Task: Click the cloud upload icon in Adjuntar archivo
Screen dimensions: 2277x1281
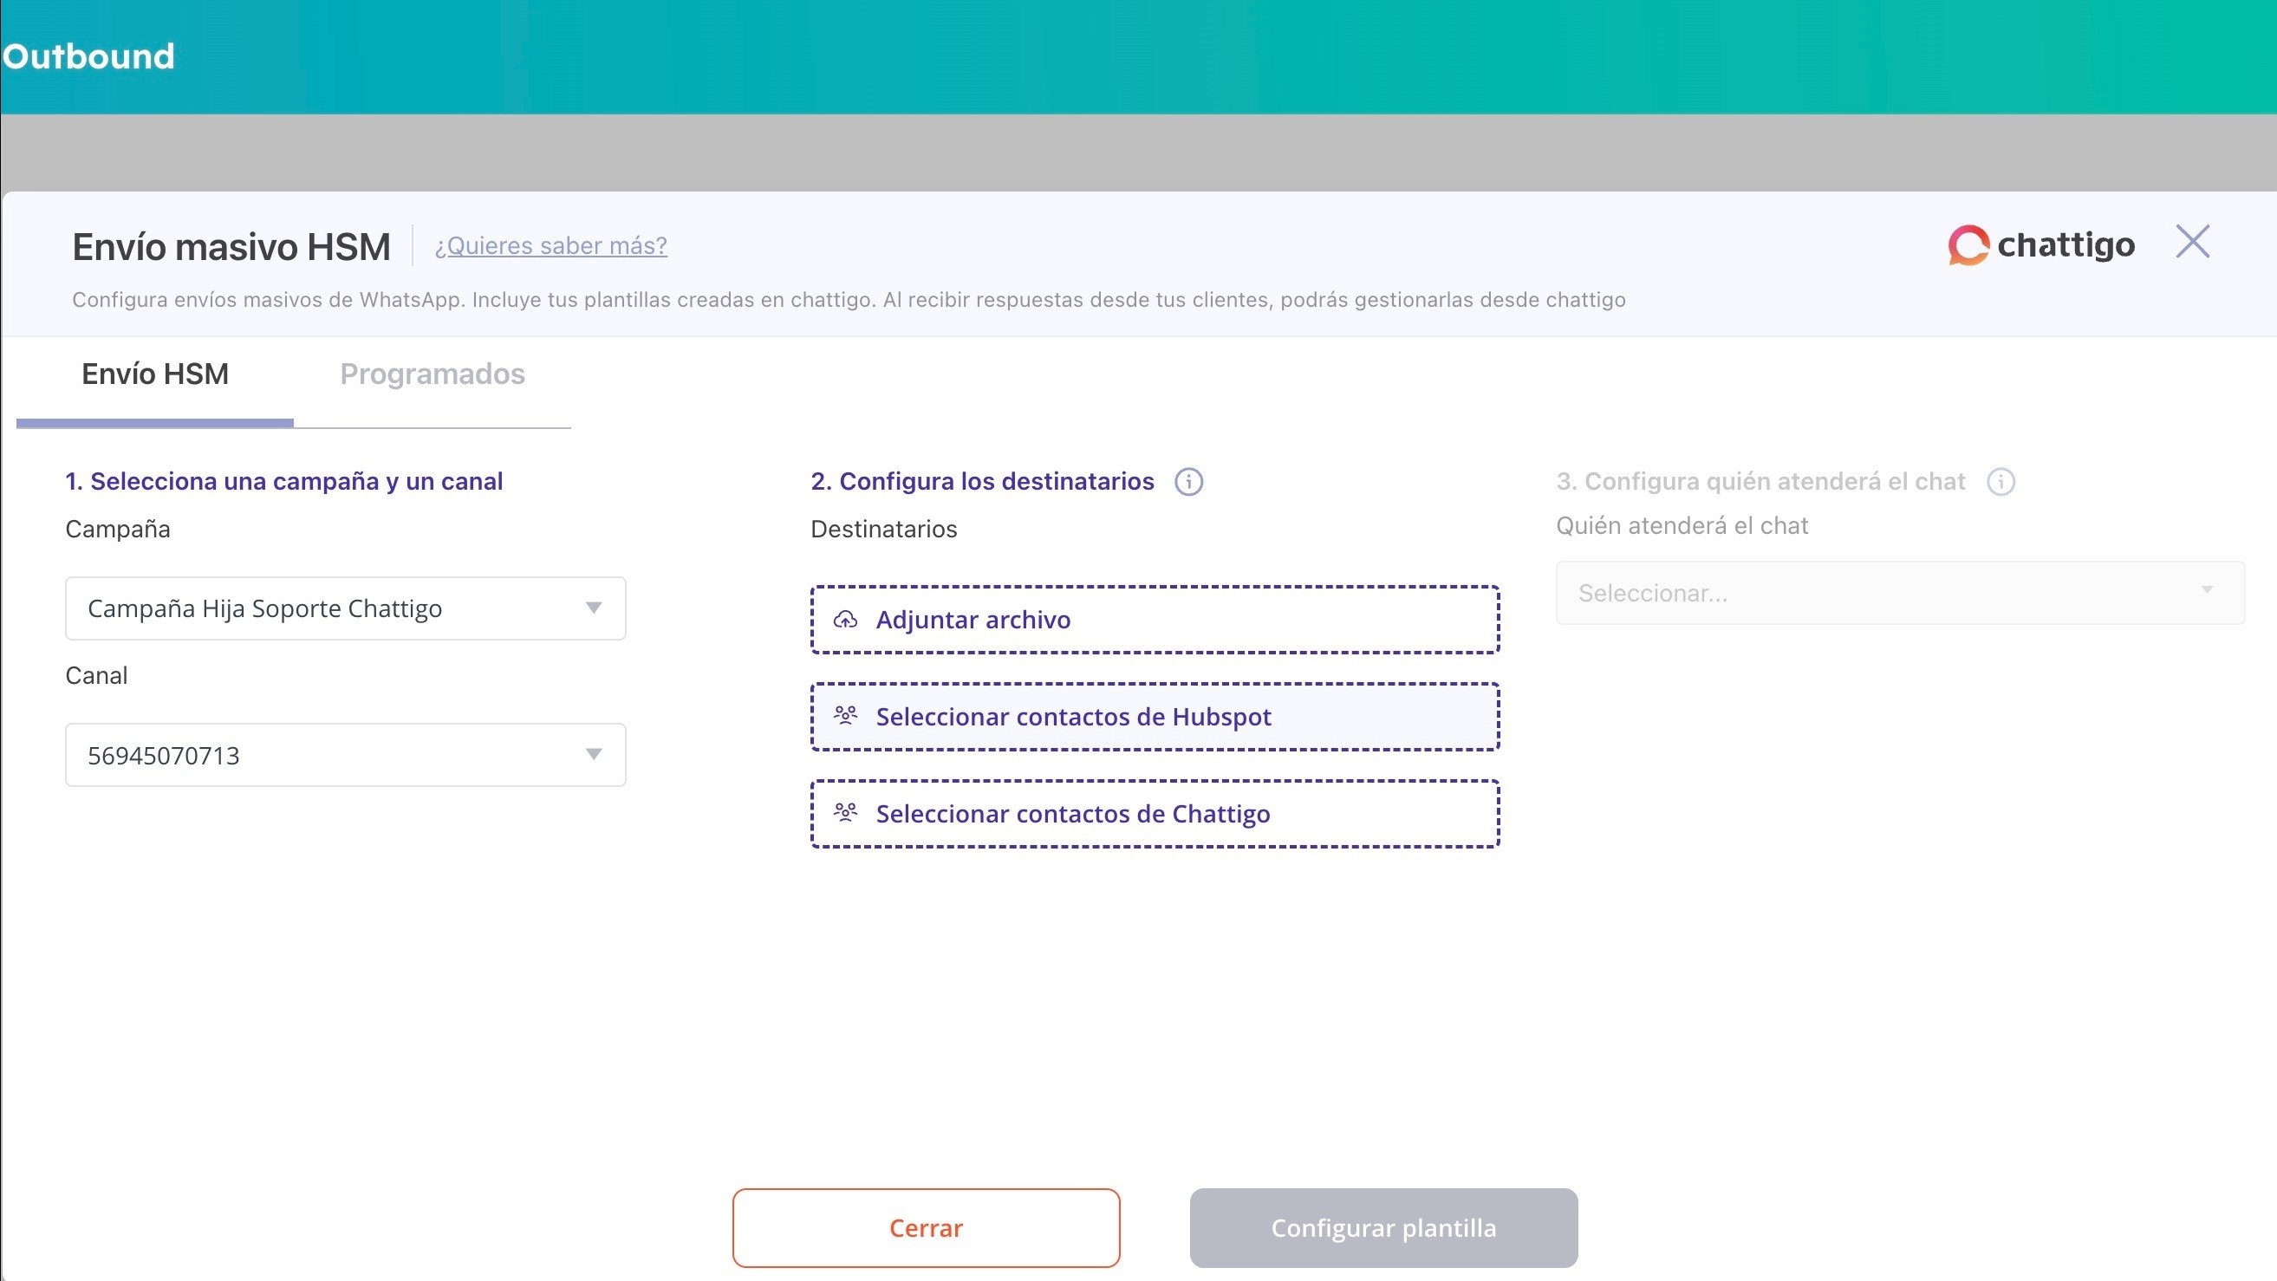Action: [x=845, y=620]
